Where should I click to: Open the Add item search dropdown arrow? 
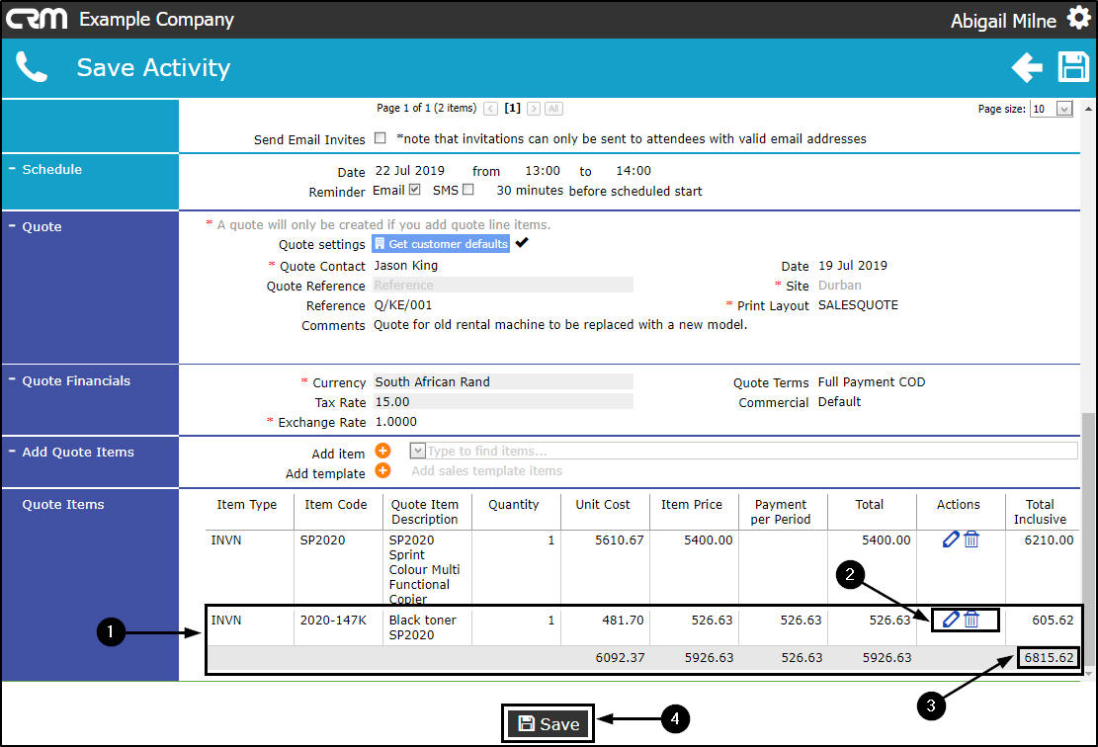[417, 451]
